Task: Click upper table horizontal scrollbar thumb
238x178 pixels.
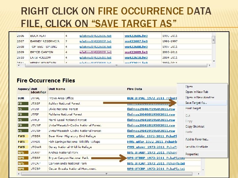Action: (116, 65)
